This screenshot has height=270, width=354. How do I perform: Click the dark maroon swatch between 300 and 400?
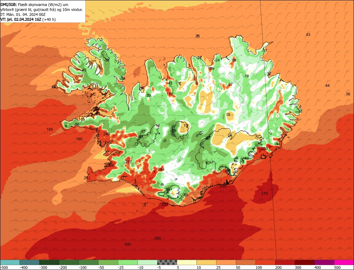[304, 262]
